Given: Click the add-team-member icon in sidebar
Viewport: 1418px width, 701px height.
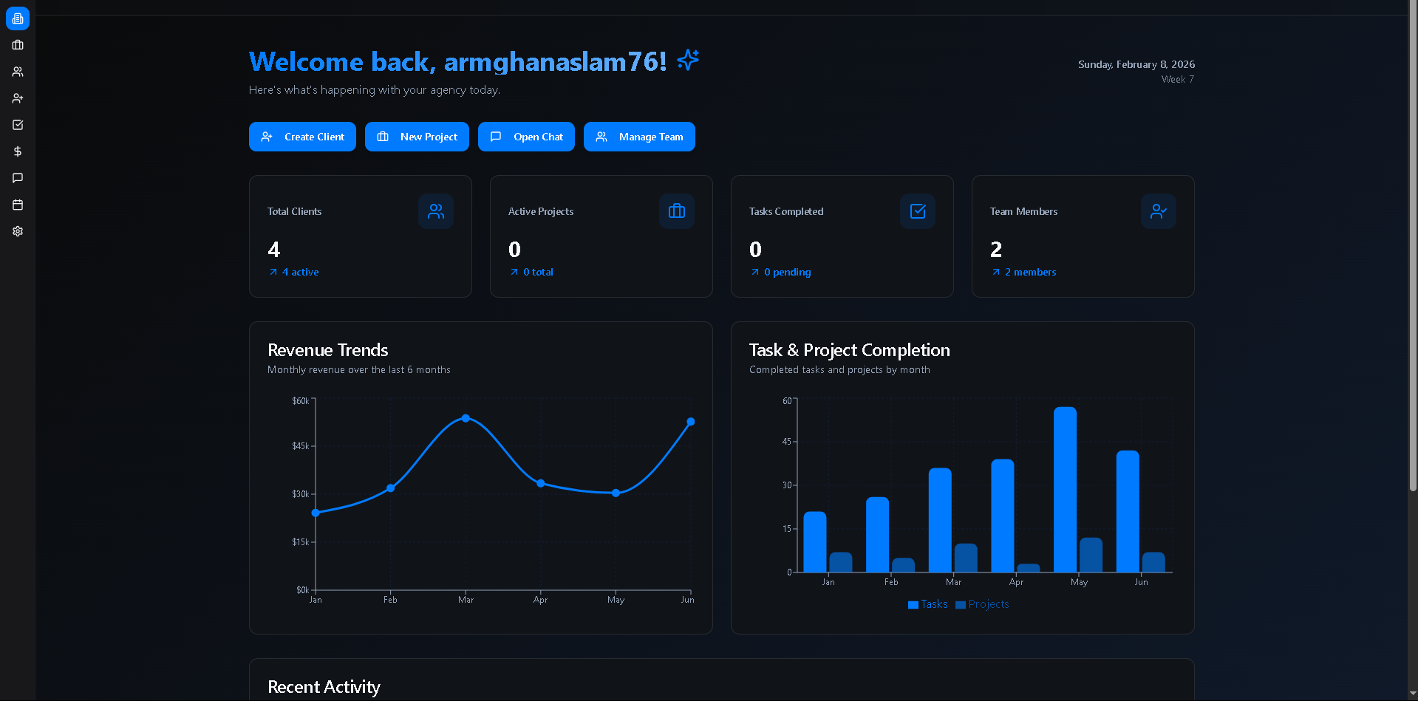Looking at the screenshot, I should point(17,98).
